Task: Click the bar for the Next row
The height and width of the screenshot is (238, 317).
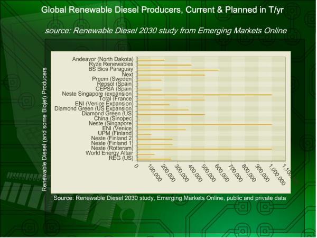Action: coord(171,75)
